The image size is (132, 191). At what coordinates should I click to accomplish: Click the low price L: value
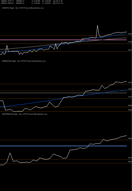coord(46,3)
